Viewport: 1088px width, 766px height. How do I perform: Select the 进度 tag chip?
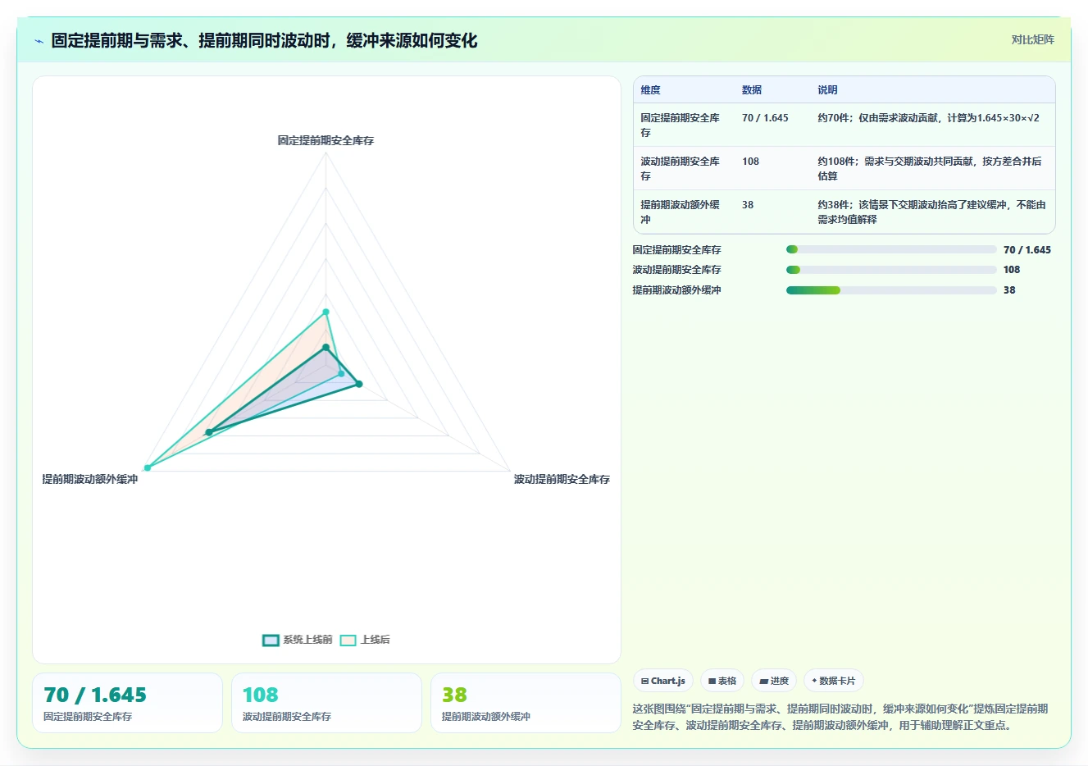click(773, 681)
